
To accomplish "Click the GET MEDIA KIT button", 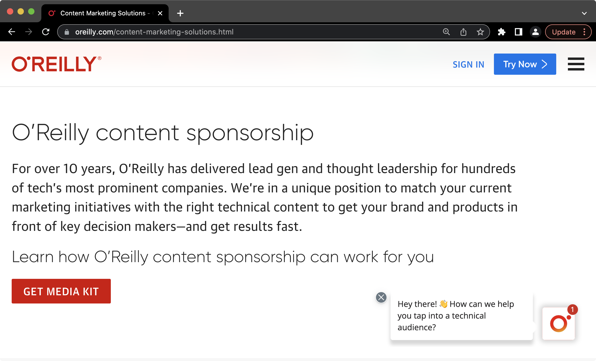I will (x=61, y=291).
